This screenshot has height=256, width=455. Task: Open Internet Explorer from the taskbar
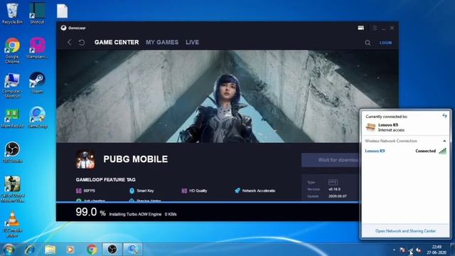pos(30,250)
